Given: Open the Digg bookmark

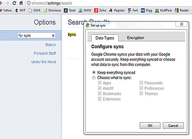Looking at the screenshot, I should [146, 10].
